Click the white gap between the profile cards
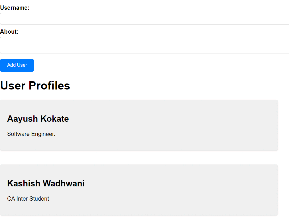This screenshot has width=289, height=224. [139, 158]
